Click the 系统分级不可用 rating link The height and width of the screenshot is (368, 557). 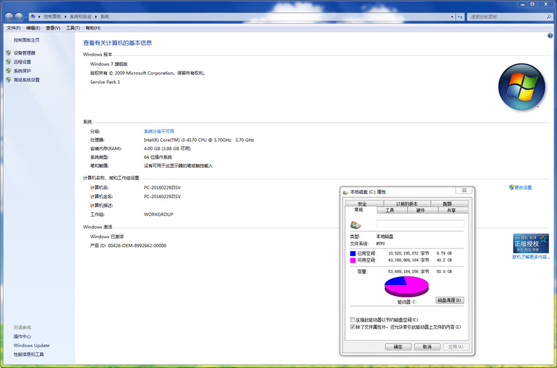(x=159, y=132)
